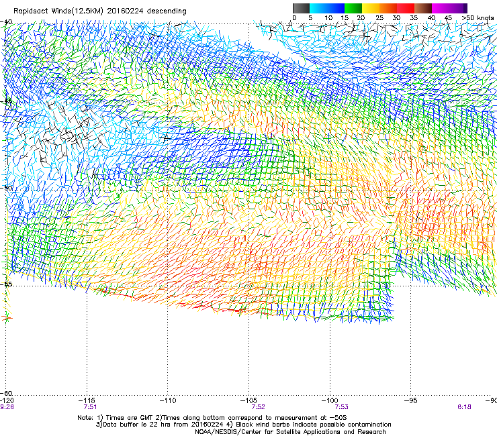Click the -60 latitude label
Screen dimensions: 497x436
pyautogui.click(x=6, y=393)
